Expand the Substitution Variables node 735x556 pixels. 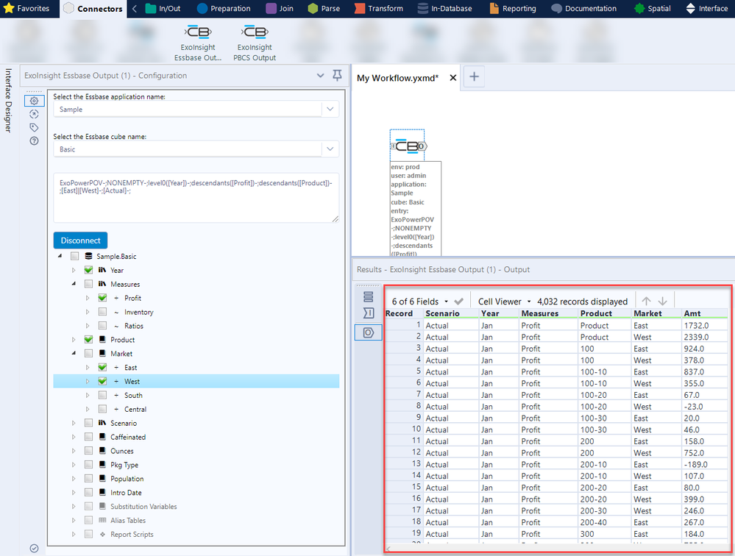click(74, 506)
